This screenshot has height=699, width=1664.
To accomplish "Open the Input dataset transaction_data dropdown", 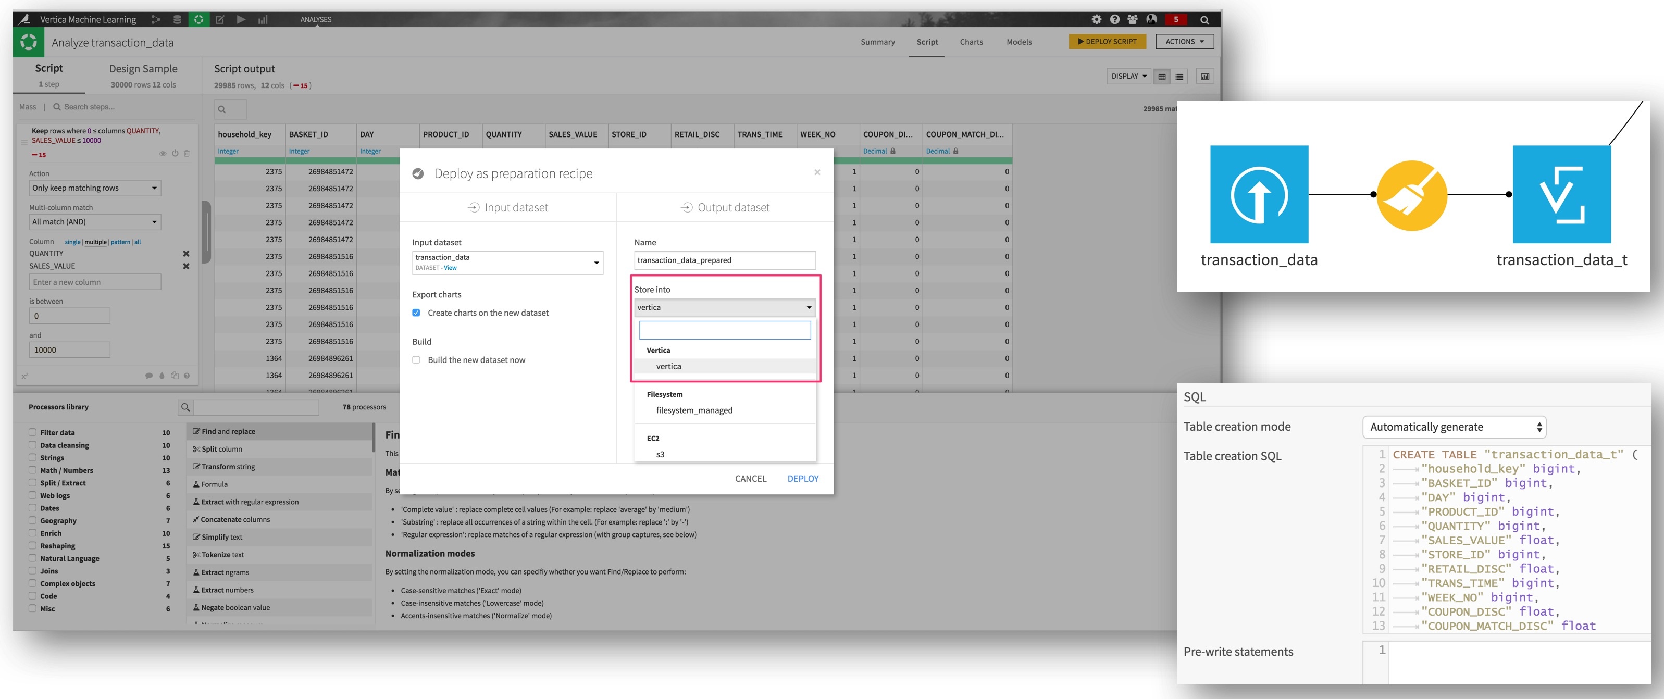I will click(x=507, y=263).
